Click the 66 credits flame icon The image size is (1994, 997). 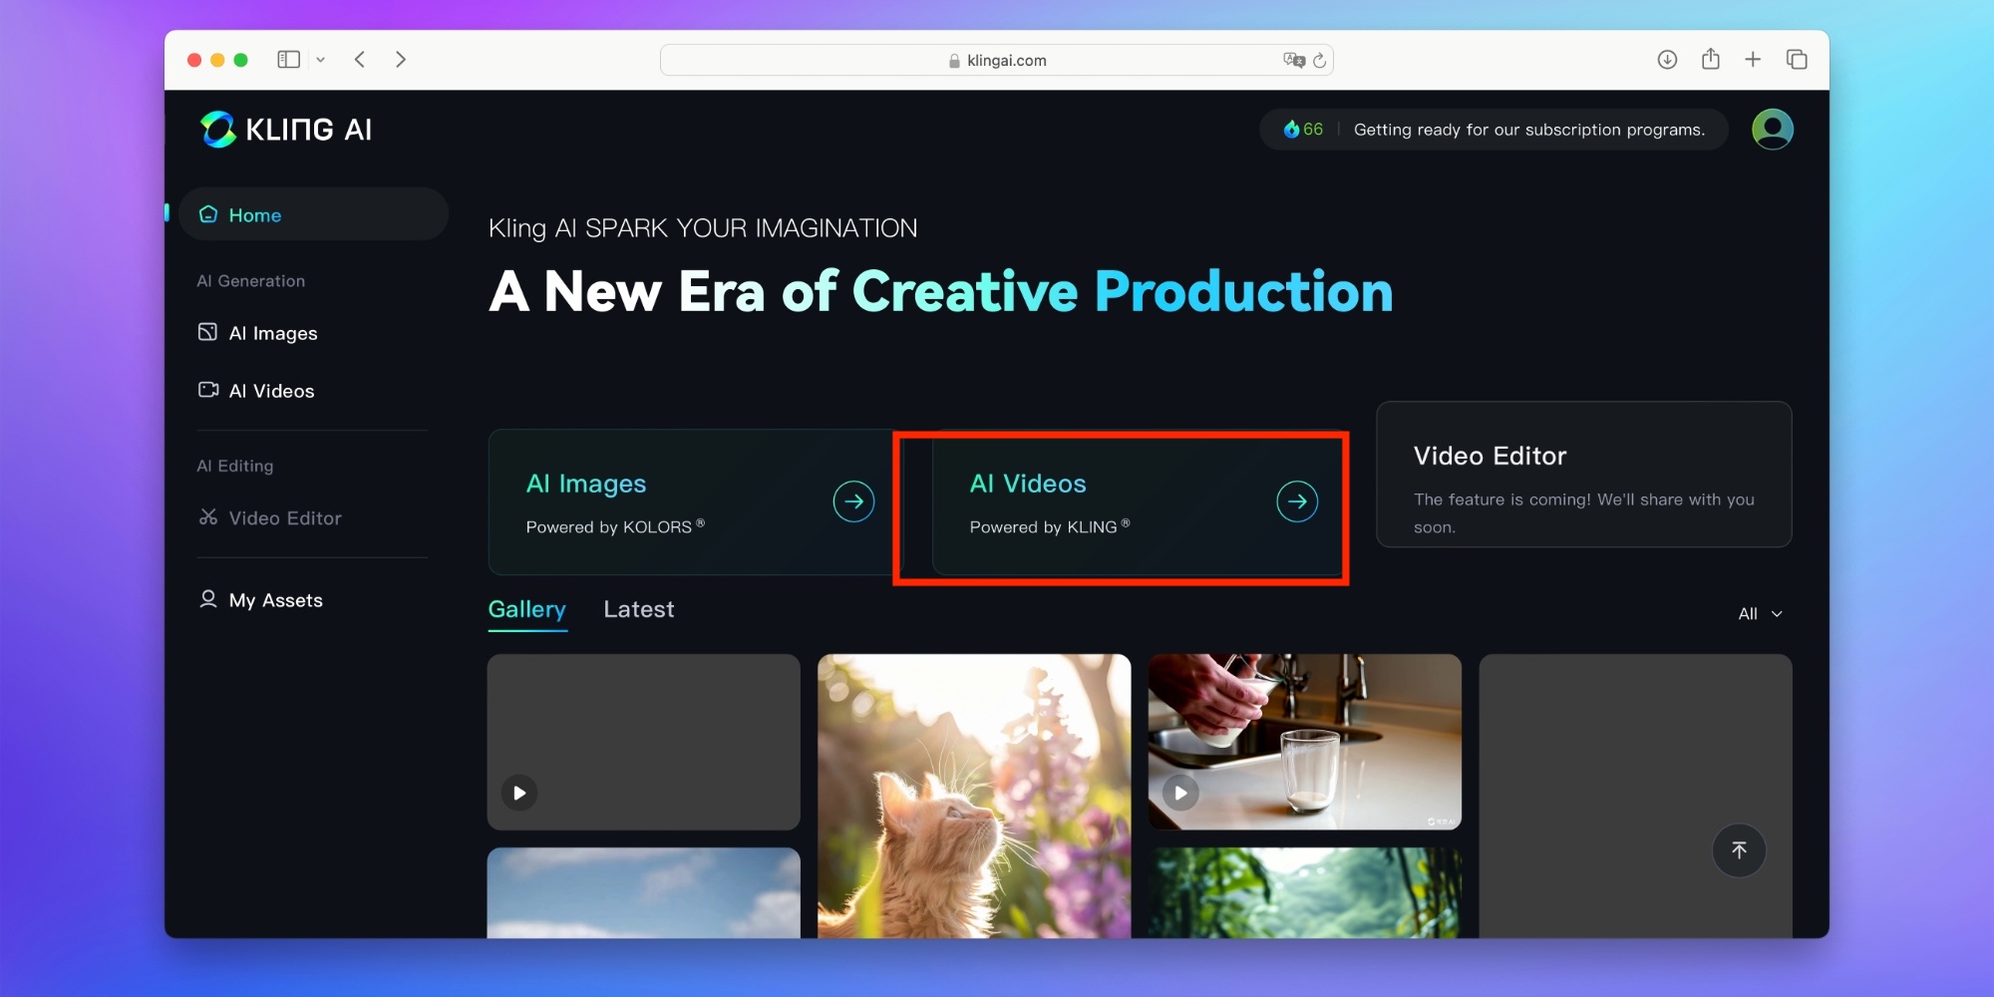pos(1291,130)
